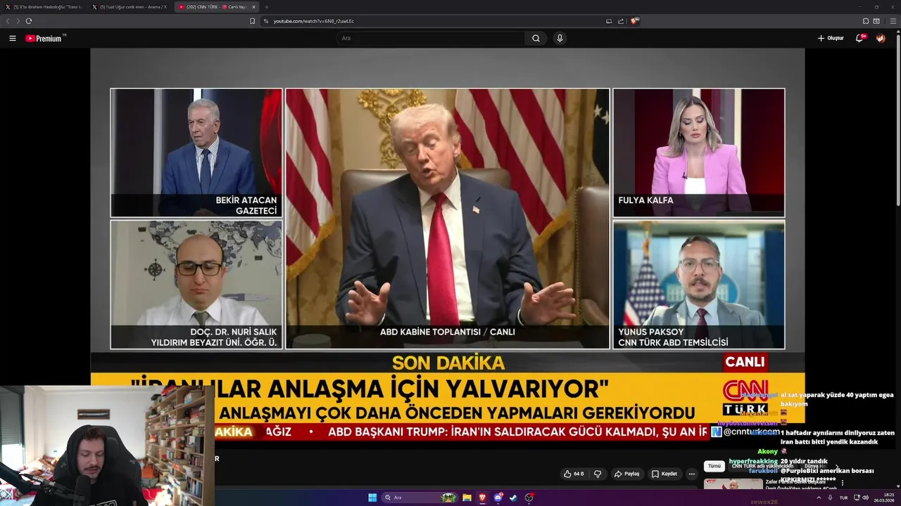
Task: Click the YouTube search magnifier button
Action: point(536,38)
